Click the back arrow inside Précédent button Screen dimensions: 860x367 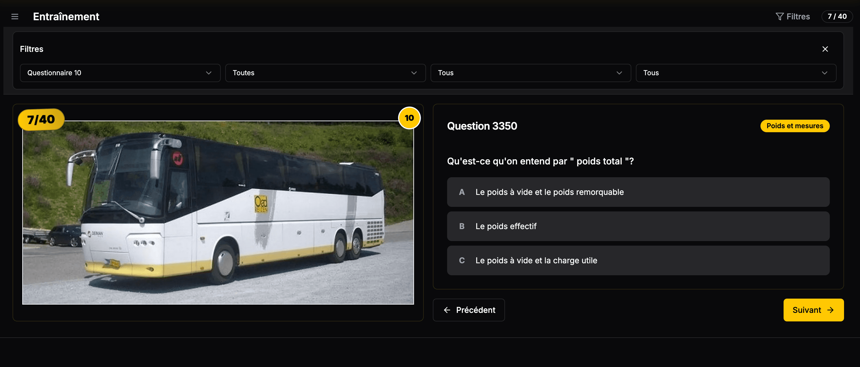click(447, 310)
